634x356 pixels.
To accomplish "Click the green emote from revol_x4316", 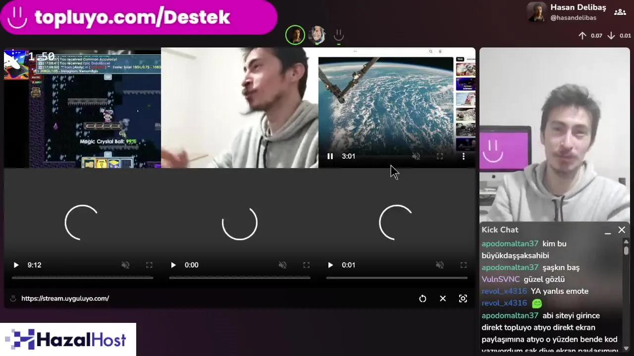I will tap(537, 303).
